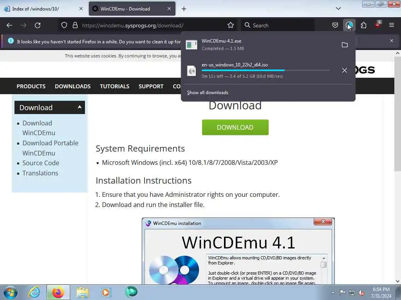Click the muted volume tray icon

tap(361, 293)
